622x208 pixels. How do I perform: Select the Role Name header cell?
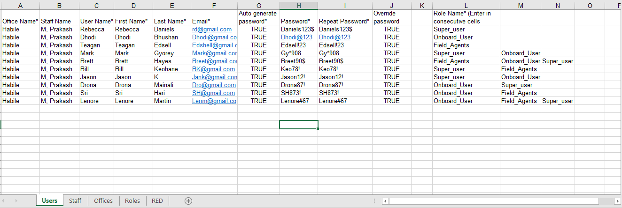coord(466,17)
